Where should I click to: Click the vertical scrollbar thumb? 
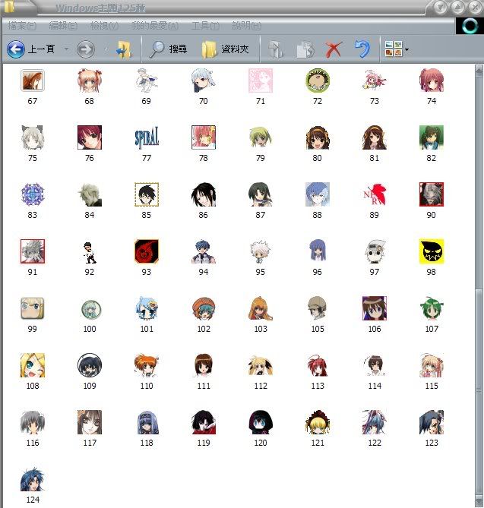(x=479, y=390)
